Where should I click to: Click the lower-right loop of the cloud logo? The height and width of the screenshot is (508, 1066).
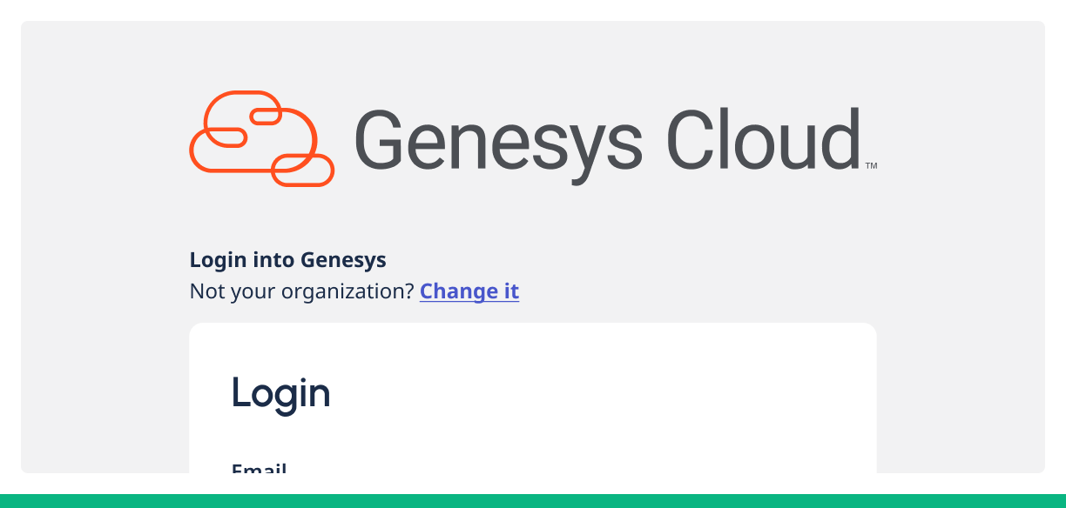(x=302, y=170)
